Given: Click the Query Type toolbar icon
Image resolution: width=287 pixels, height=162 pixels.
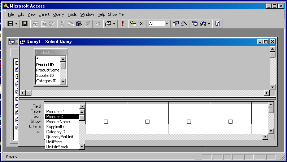Looking at the screenshot, I should point(108,24).
